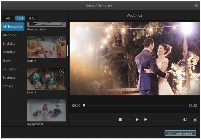This screenshot has width=201, height=139.
Task: Click the template list scrollbar
Action: tap(67, 51)
